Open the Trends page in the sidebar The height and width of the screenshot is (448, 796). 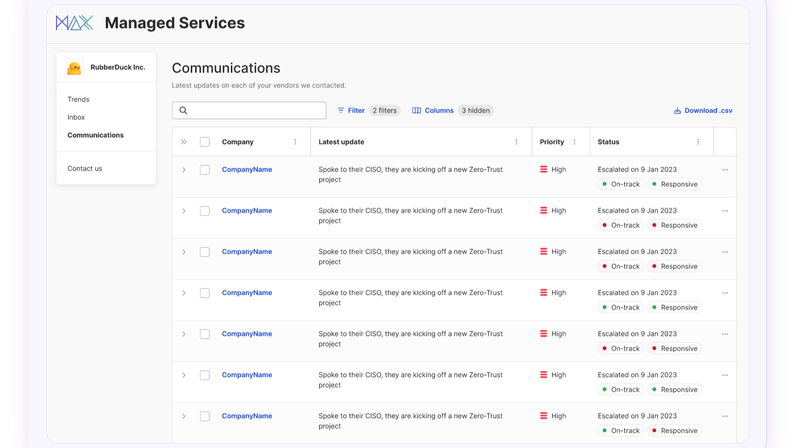pyautogui.click(x=78, y=100)
